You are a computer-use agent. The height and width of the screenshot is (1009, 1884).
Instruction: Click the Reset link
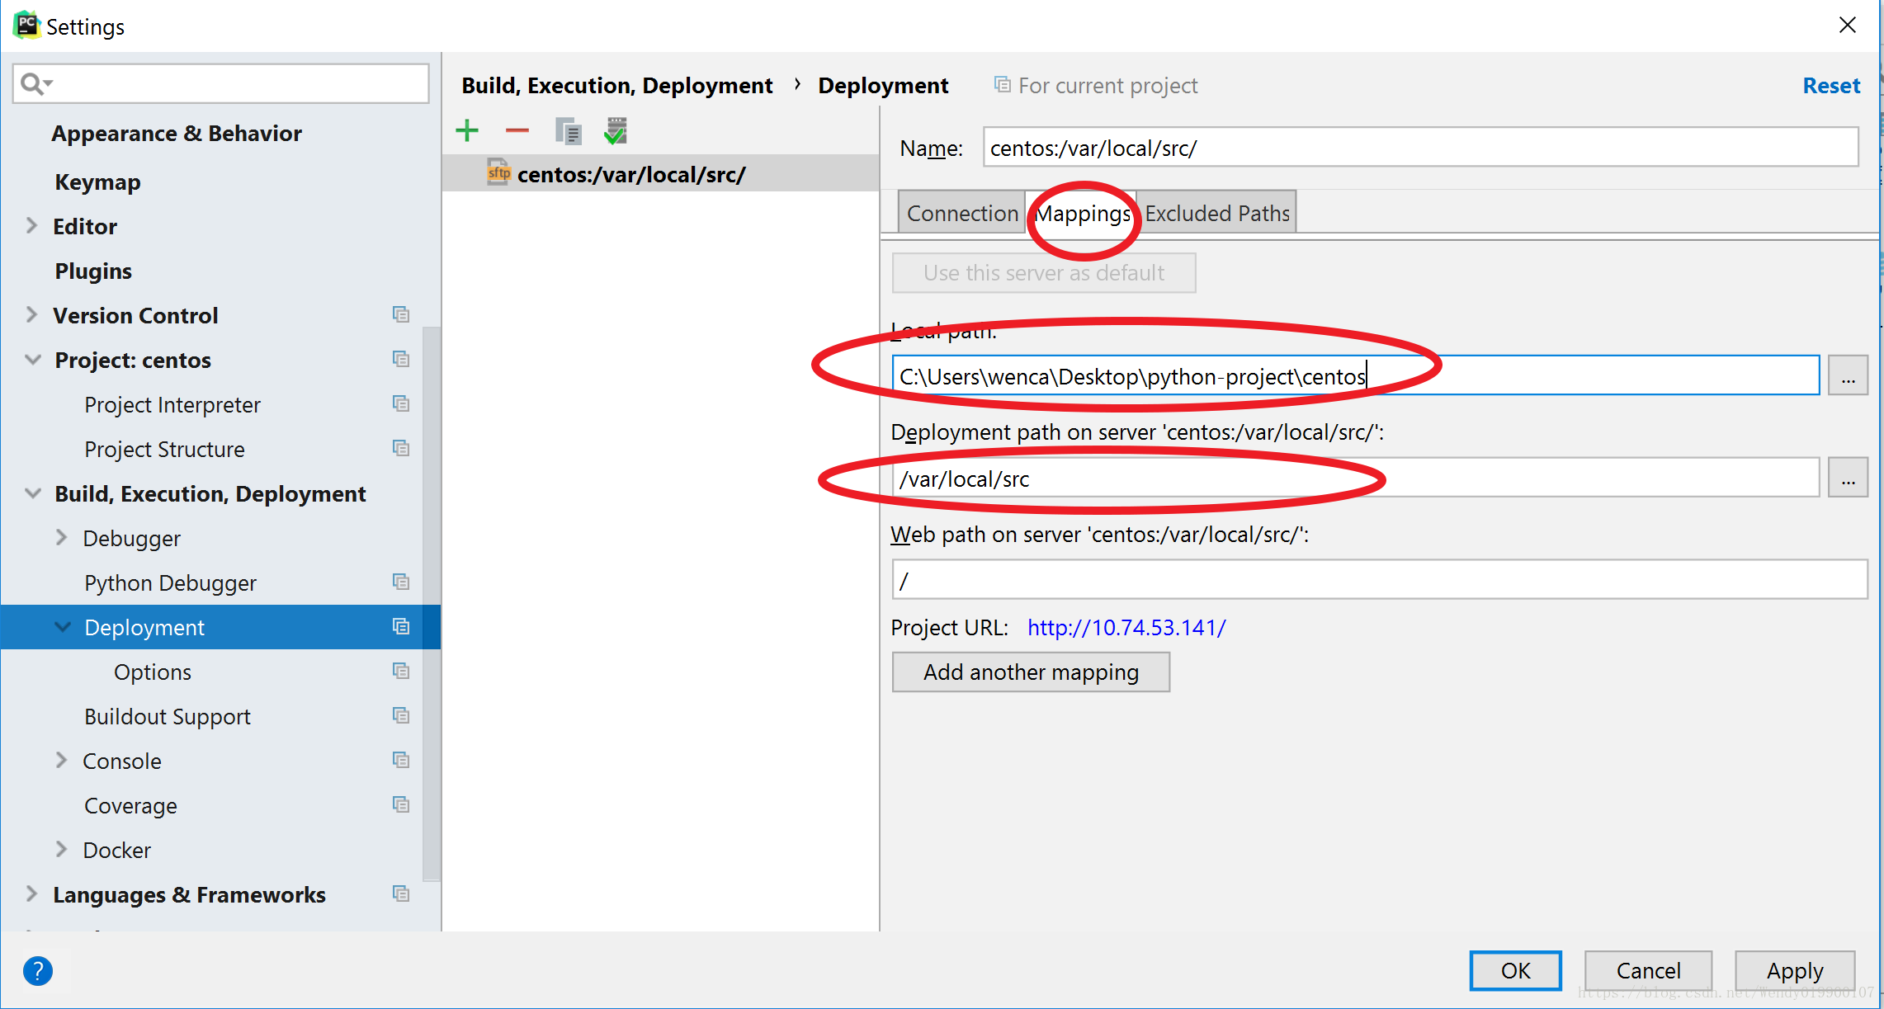[x=1830, y=86]
